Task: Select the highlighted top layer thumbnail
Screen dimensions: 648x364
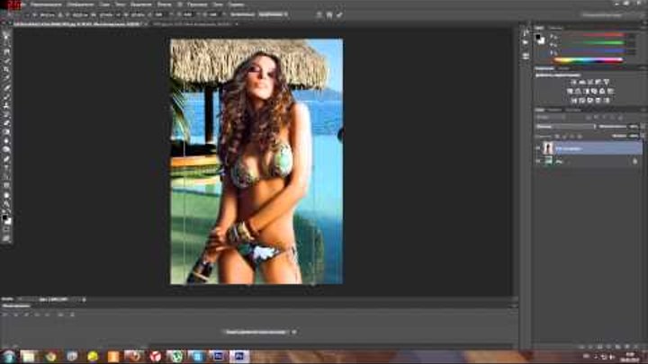Action: (x=547, y=147)
